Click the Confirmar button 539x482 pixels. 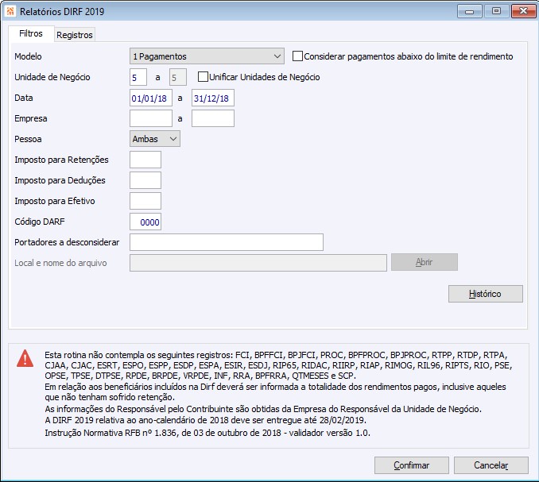412,465
